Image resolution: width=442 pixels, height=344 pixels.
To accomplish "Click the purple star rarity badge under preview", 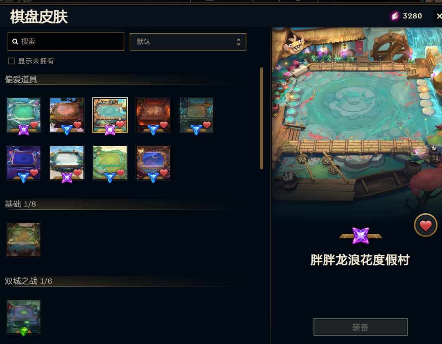I will click(361, 235).
